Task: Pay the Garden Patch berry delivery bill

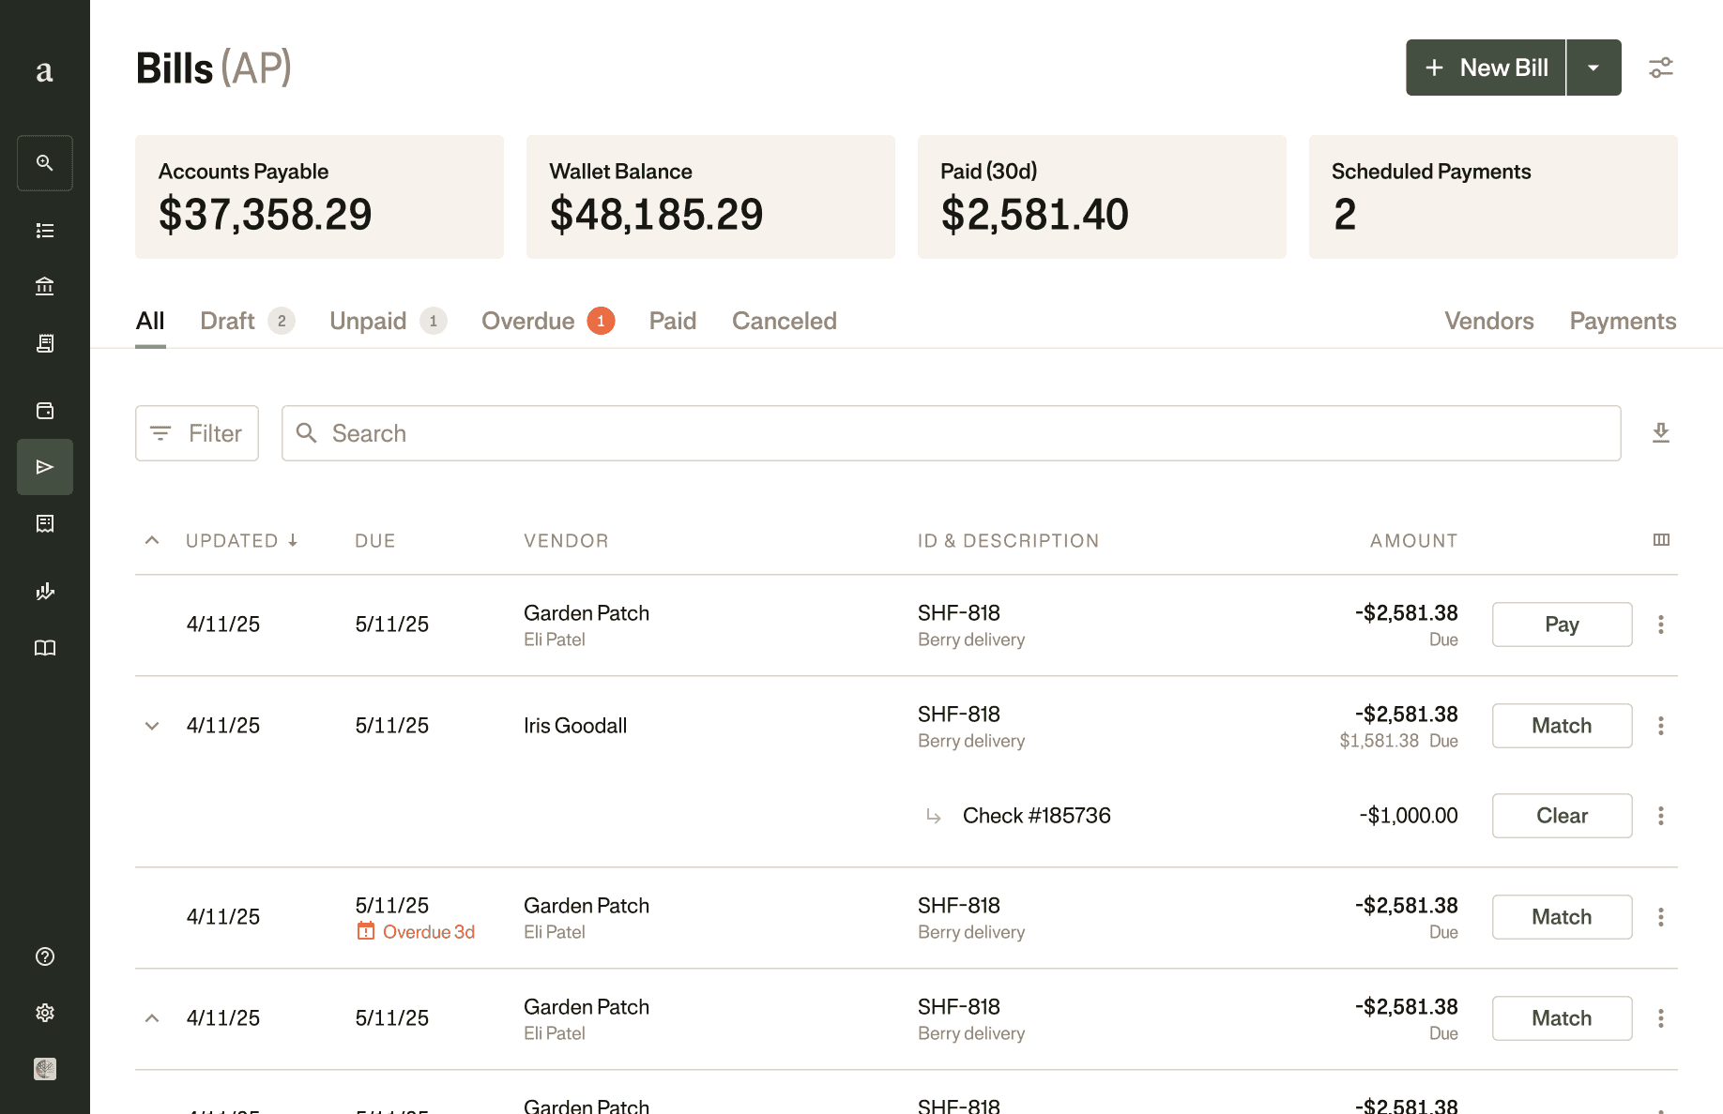Action: [1562, 624]
